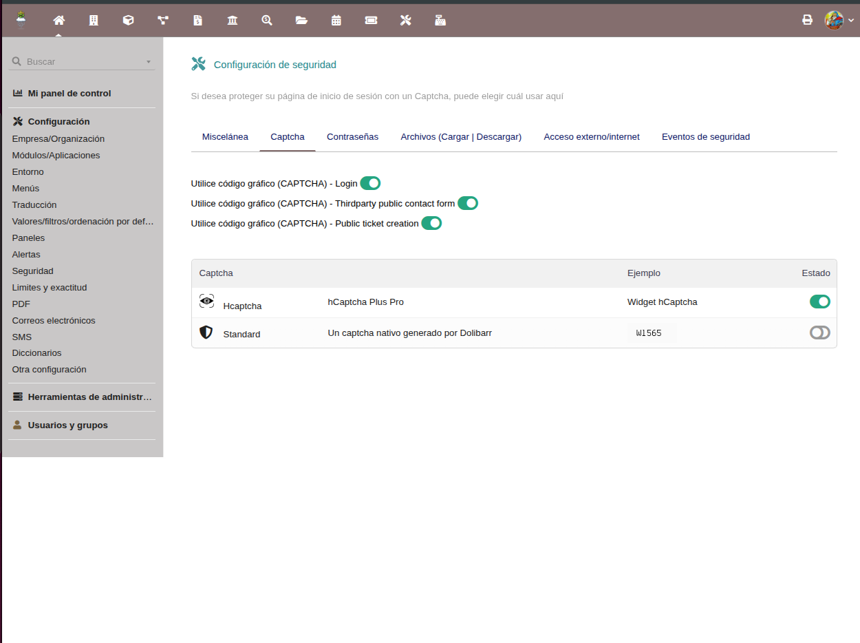Enable the Standard captcha status switch

pos(819,333)
